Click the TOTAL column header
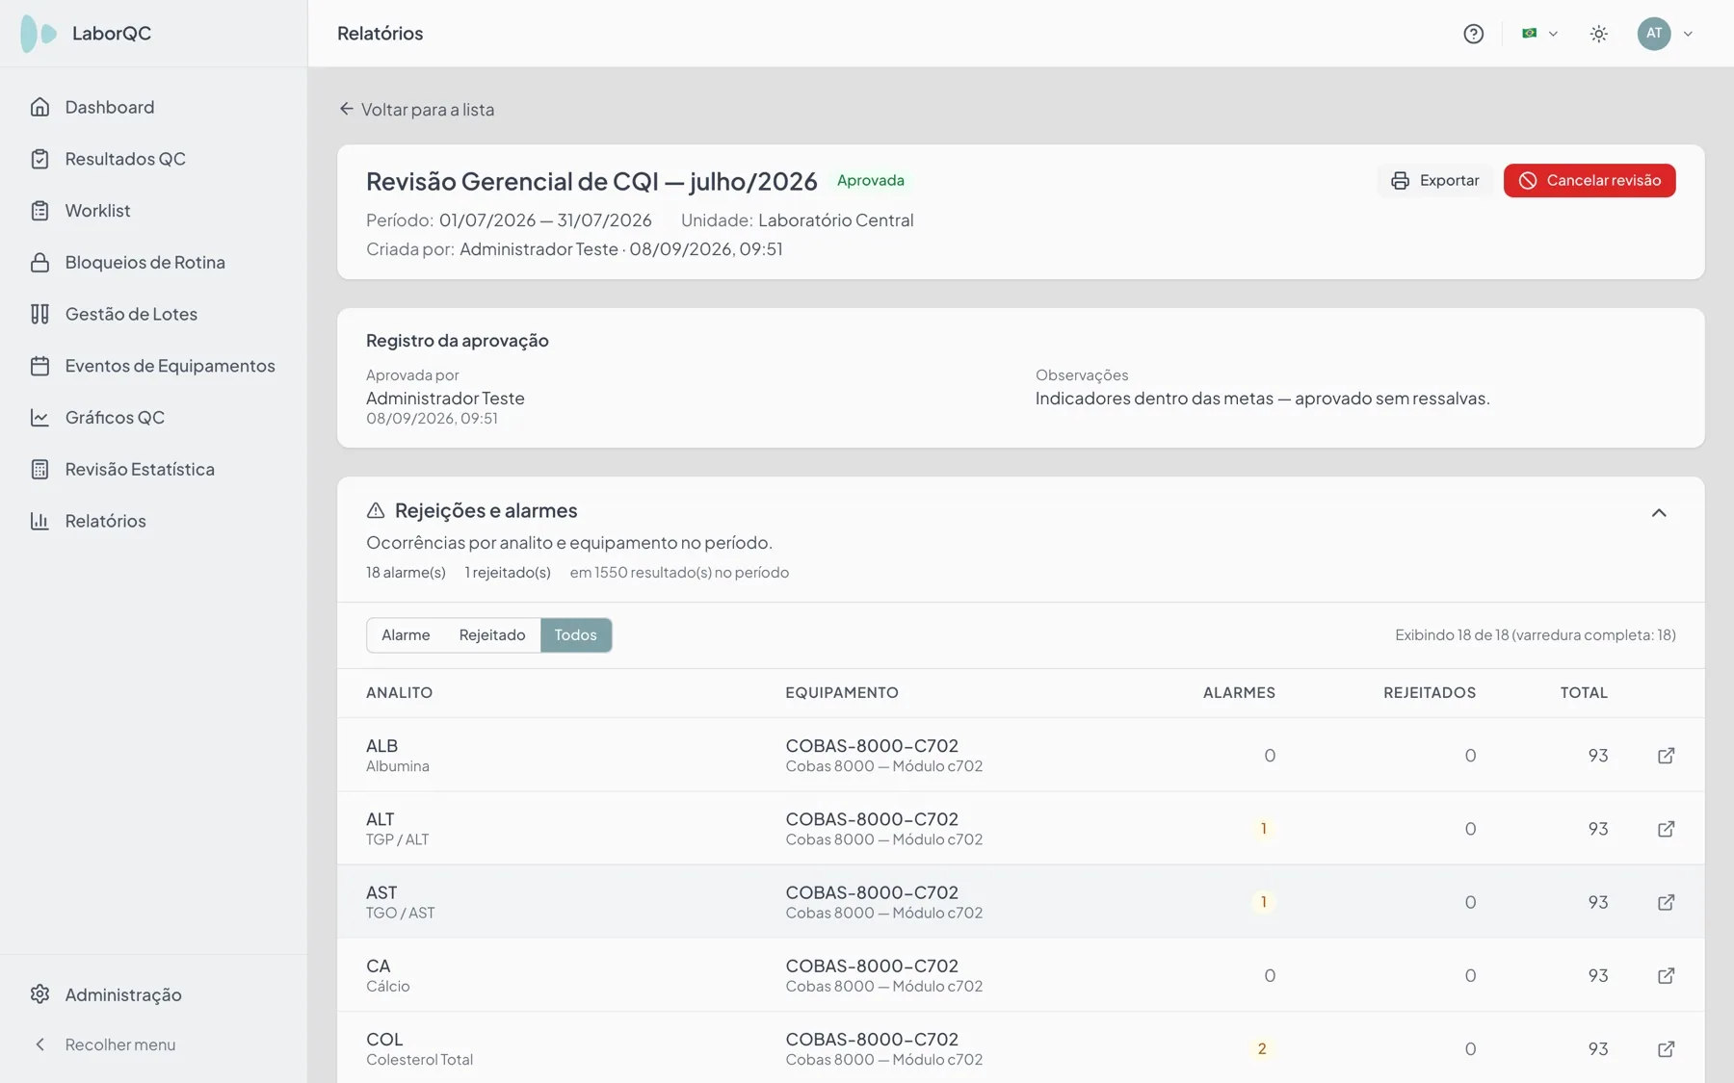 coord(1584,693)
